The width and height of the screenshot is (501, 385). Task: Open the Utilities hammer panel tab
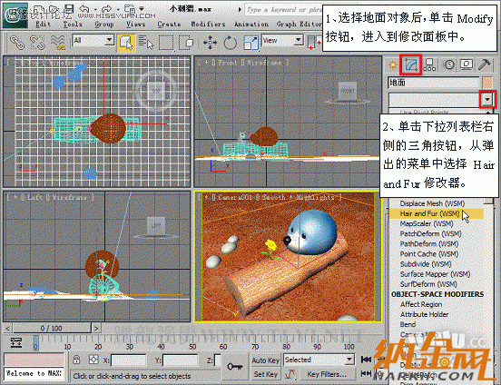(484, 64)
